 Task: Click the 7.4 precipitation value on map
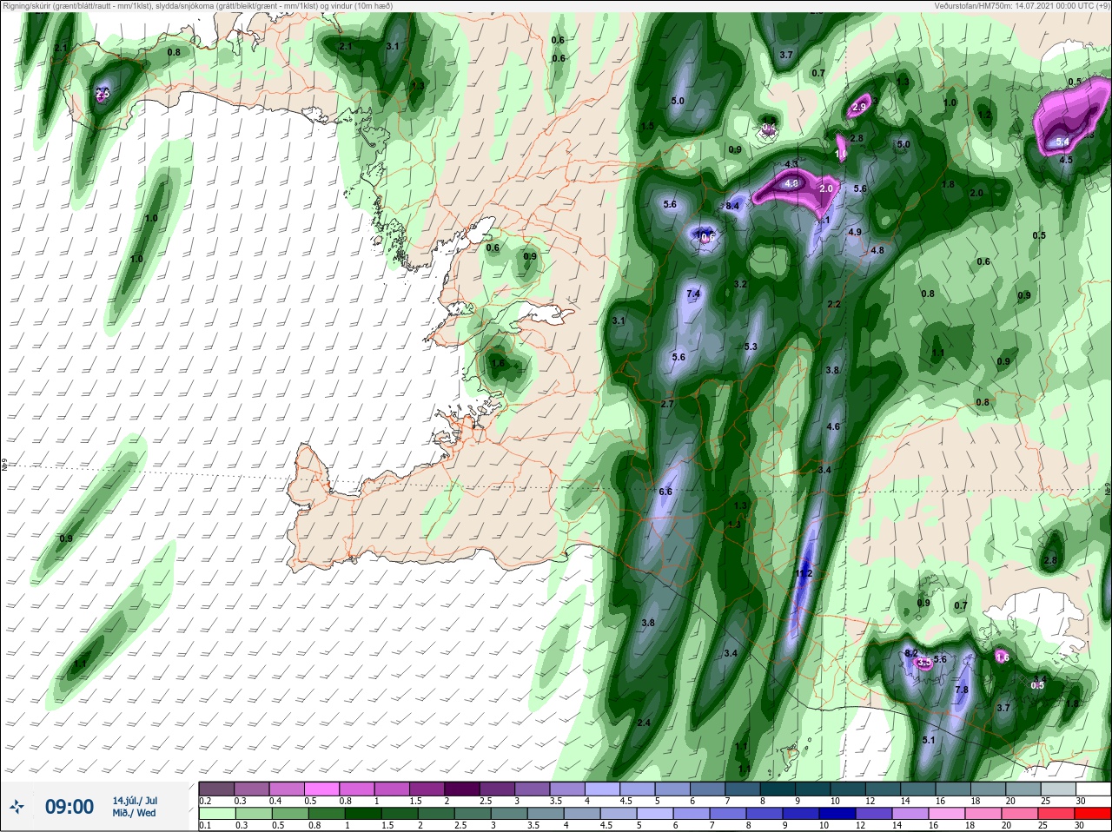pos(693,294)
